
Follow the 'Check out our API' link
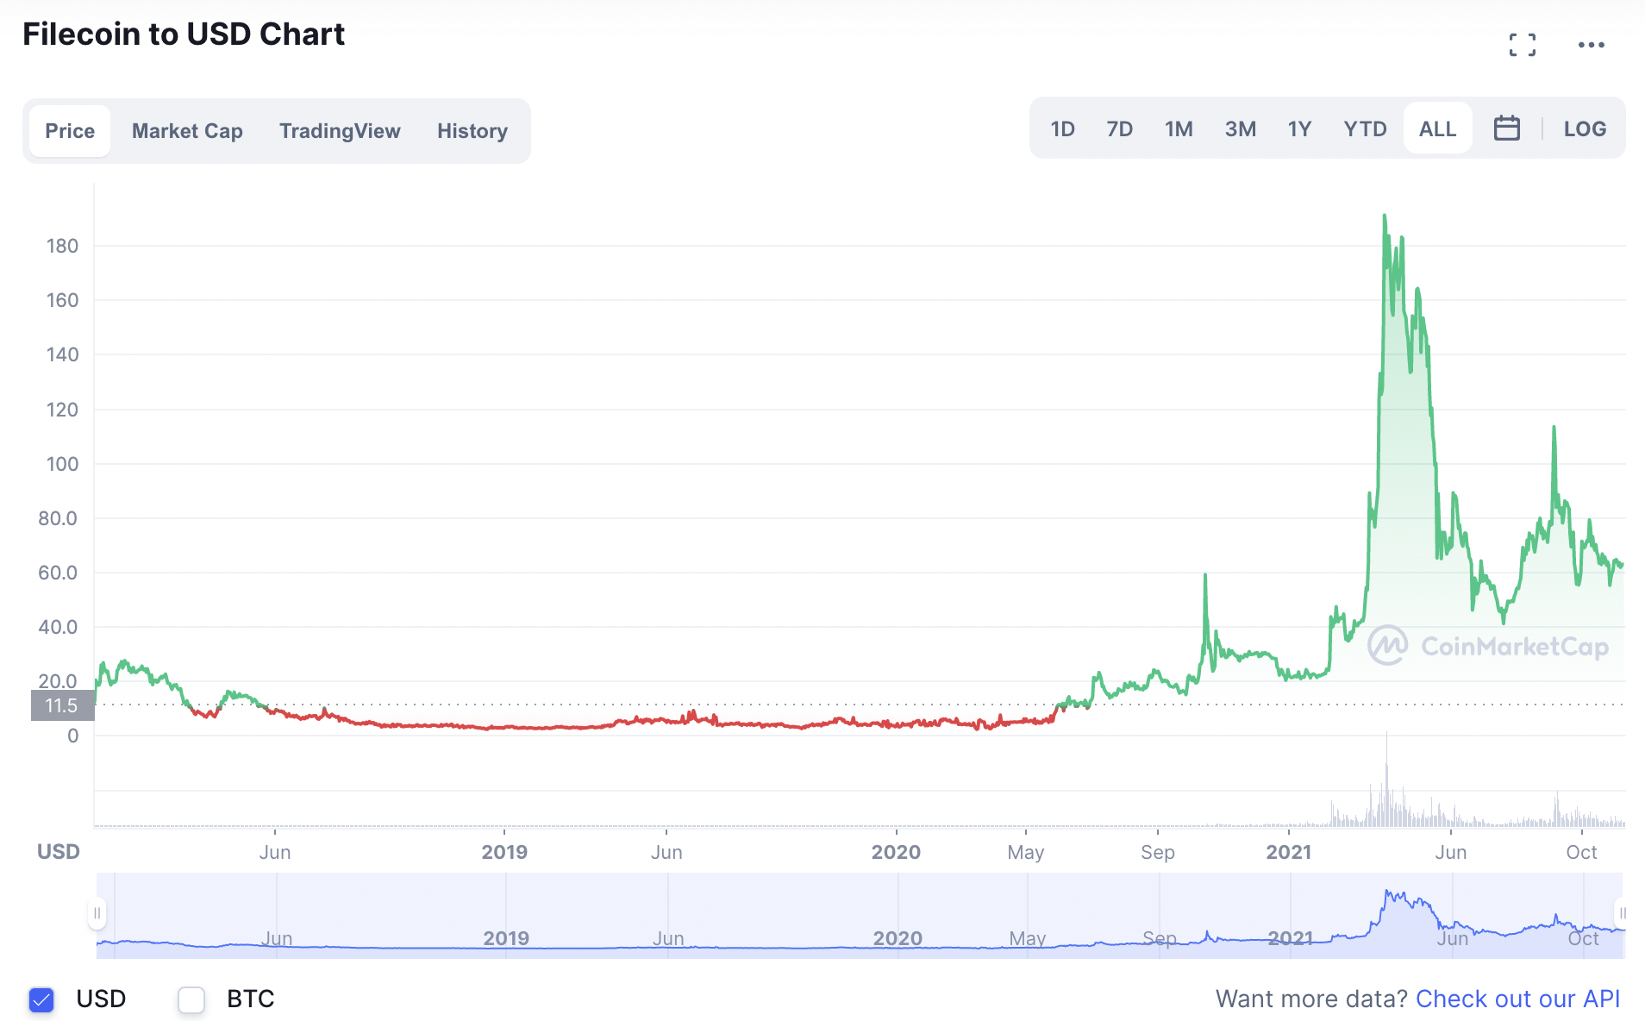pos(1517,999)
